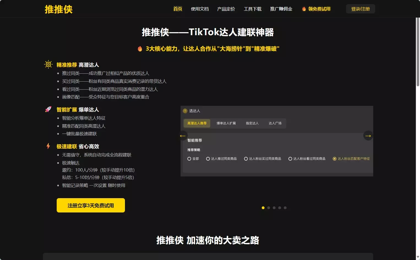
Task: Click the 推荐策略 label in the slide
Action: (194, 150)
